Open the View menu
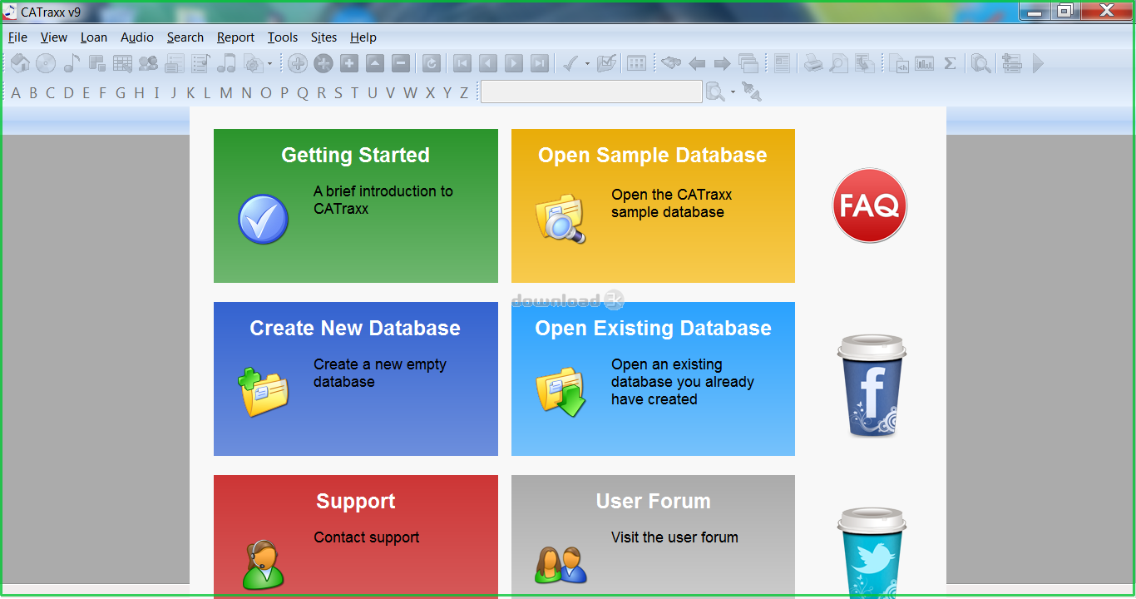Image resolution: width=1136 pixels, height=599 pixels. (54, 37)
